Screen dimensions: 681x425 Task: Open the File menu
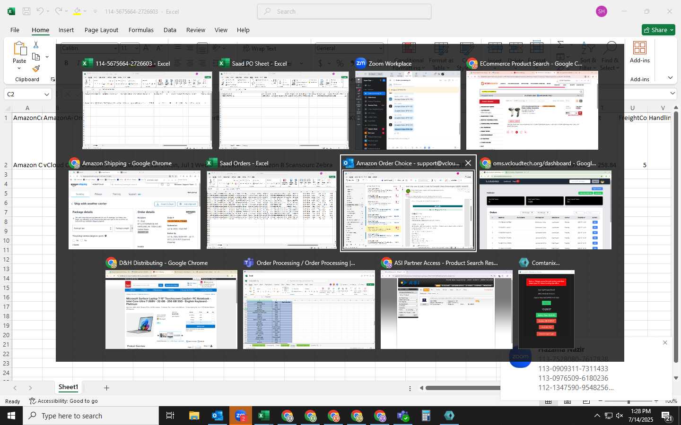(15, 30)
